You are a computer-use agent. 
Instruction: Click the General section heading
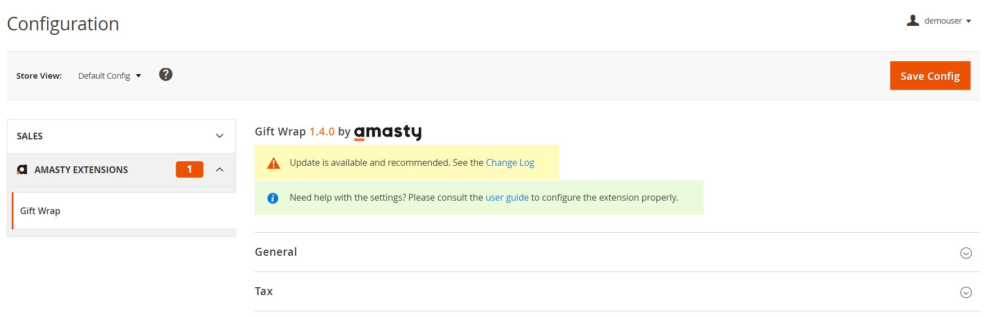[276, 252]
